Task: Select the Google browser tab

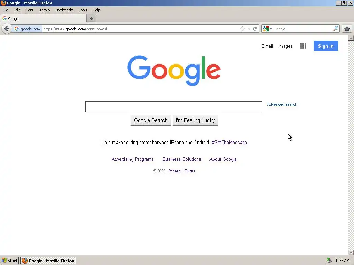Action: 43,19
